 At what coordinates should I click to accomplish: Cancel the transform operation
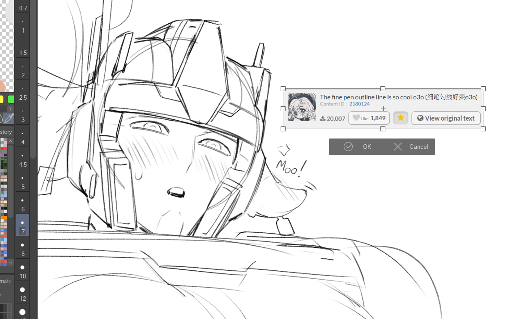point(409,147)
